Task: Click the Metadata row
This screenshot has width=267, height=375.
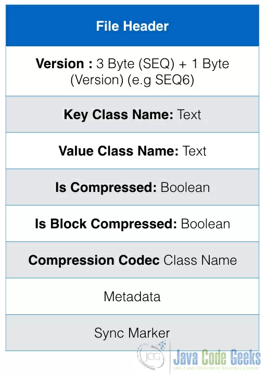Action: pos(132,296)
